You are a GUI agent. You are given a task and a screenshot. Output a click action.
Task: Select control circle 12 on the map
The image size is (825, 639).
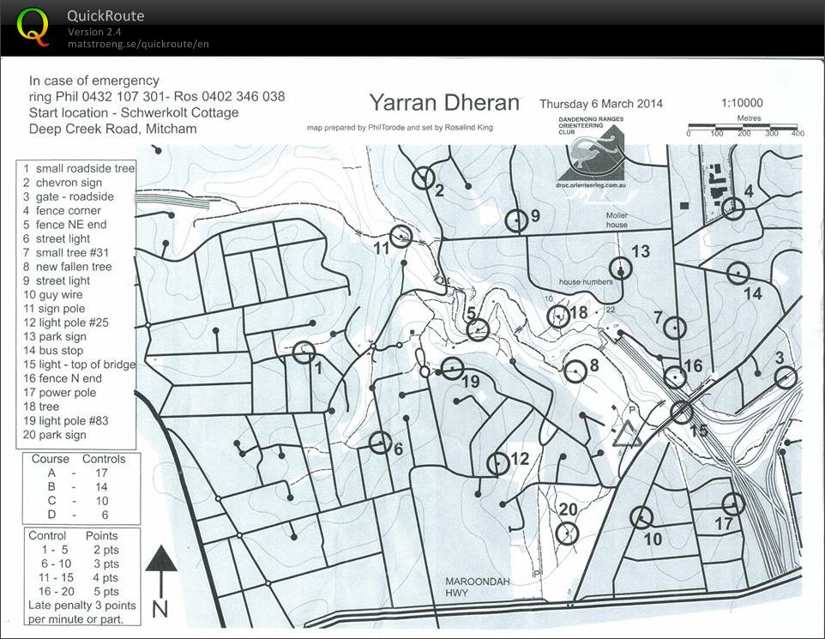tap(497, 463)
